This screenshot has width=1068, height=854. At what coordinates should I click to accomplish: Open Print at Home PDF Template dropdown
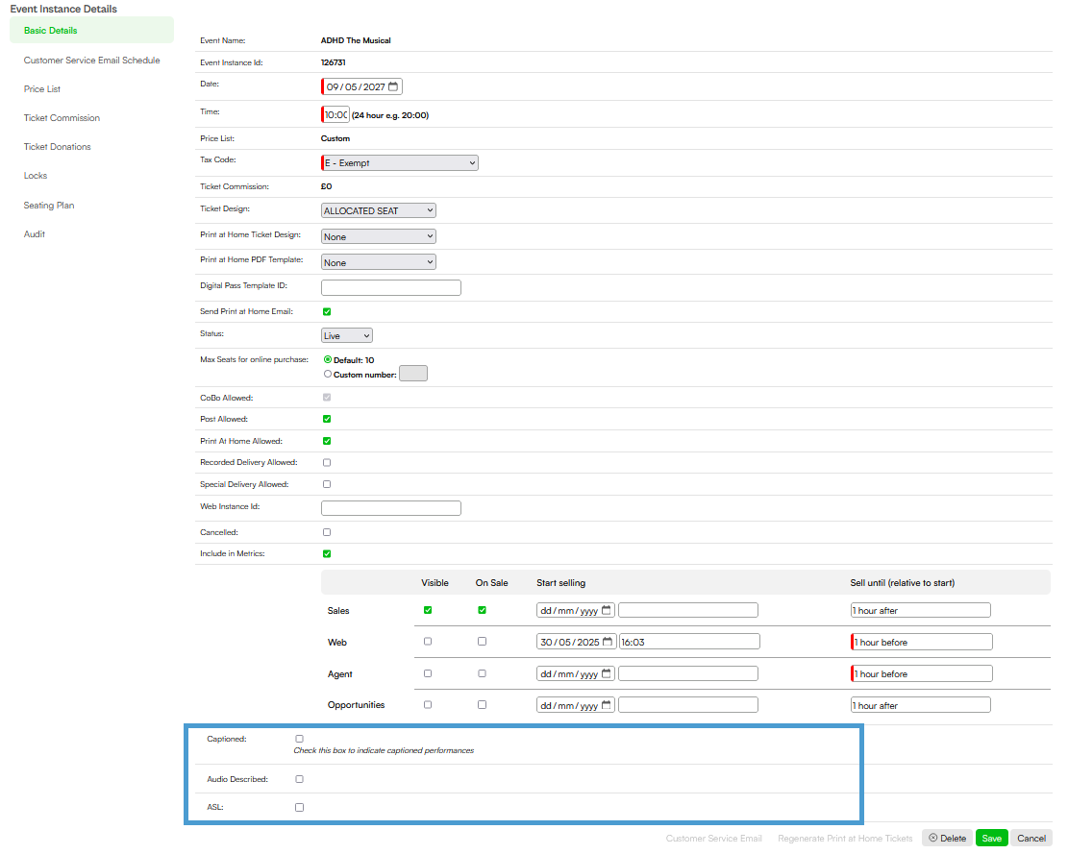[x=379, y=262]
